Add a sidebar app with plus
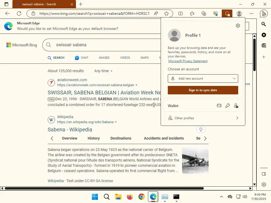 (x=264, y=57)
